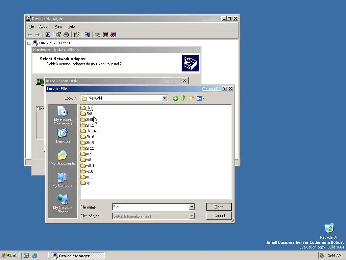The width and height of the screenshot is (346, 260).
Task: Select DINGUS-7EDJPMZ1 computer node
Action: (x=55, y=43)
